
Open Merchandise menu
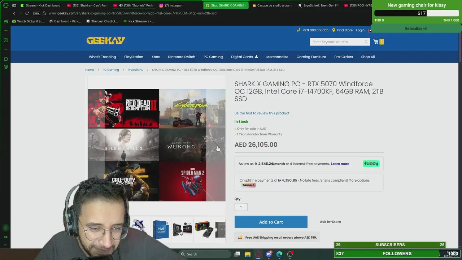[277, 57]
